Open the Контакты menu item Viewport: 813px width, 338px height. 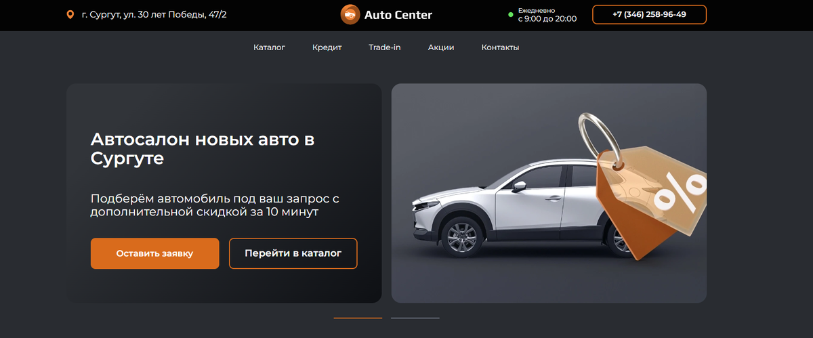pos(500,47)
